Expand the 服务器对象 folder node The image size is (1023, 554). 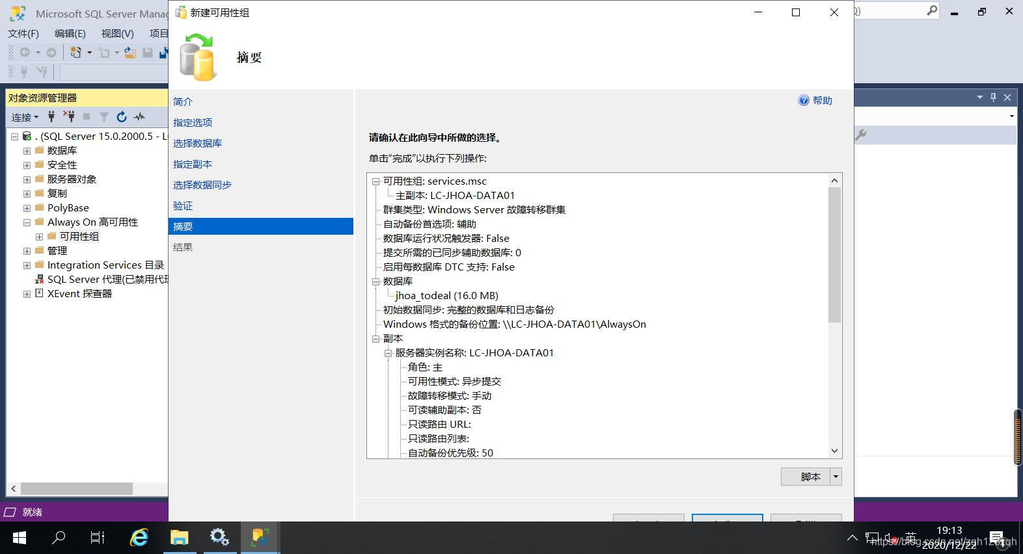click(27, 179)
